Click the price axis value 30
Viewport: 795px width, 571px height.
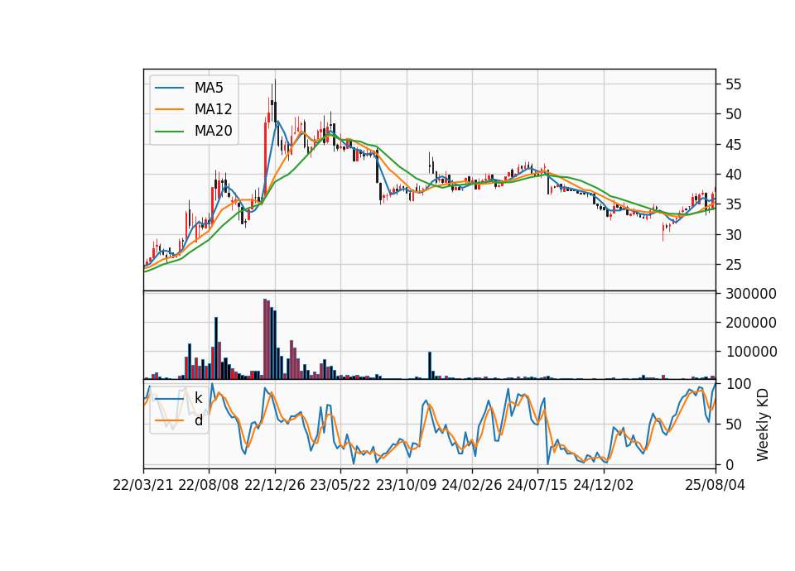pyautogui.click(x=734, y=234)
